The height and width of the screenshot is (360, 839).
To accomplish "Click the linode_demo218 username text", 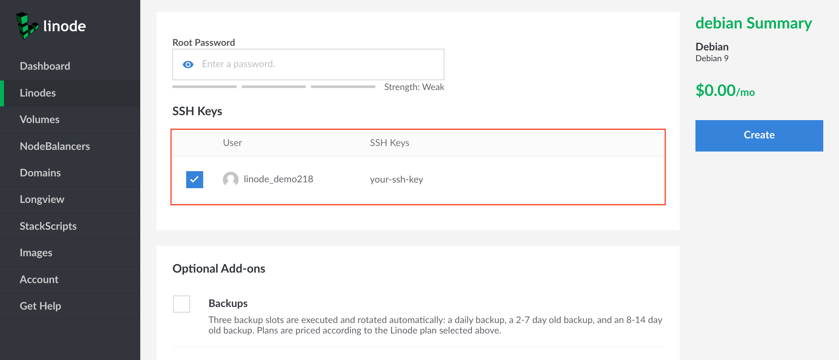I will (x=279, y=179).
